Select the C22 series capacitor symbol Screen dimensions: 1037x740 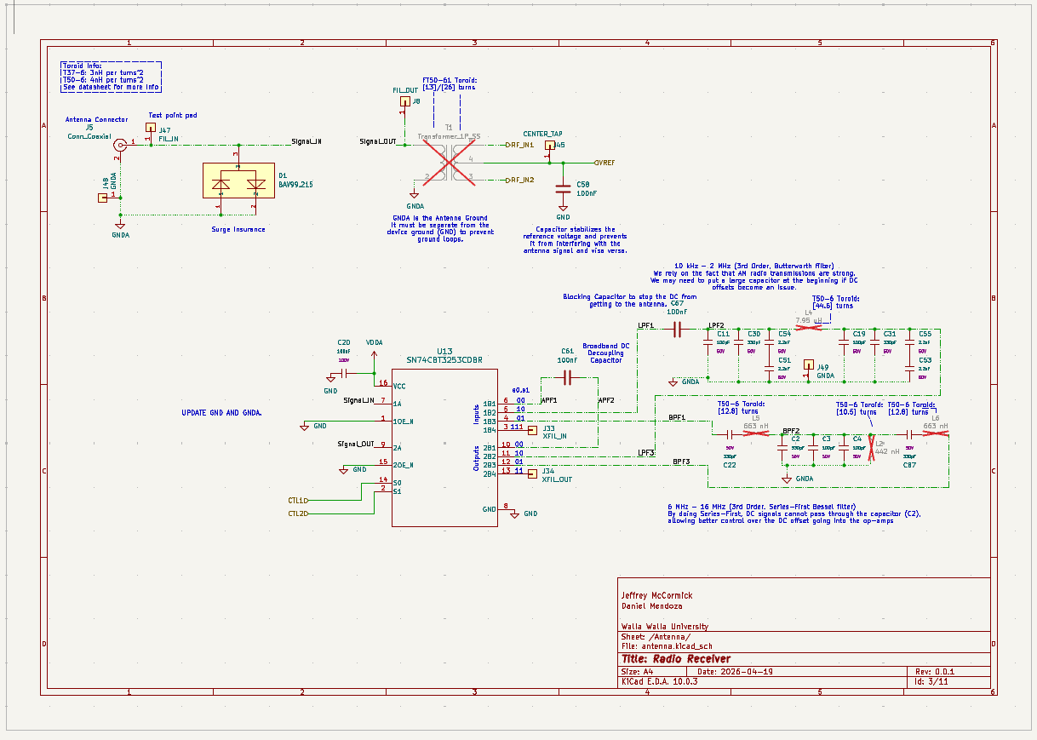pyautogui.click(x=729, y=433)
